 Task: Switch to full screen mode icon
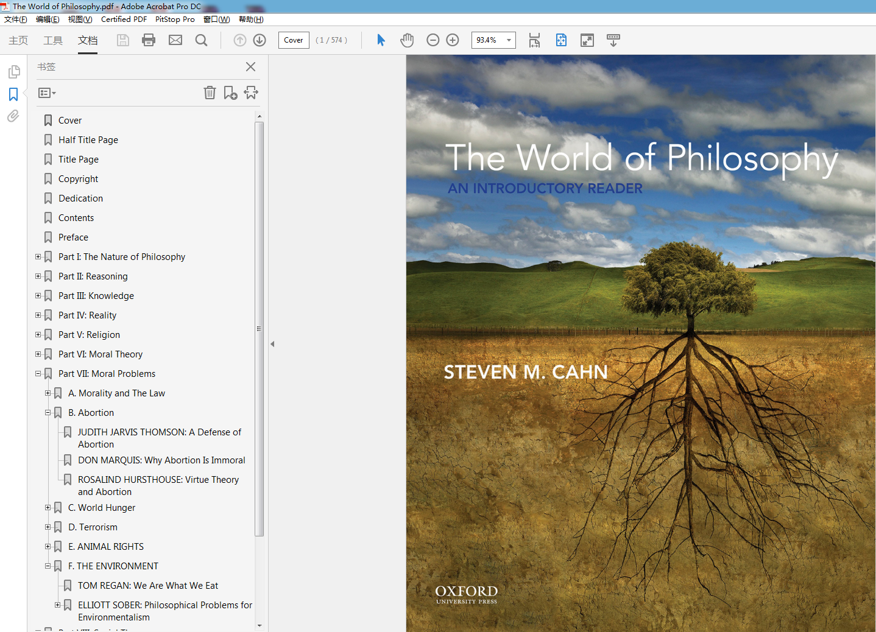(x=587, y=40)
